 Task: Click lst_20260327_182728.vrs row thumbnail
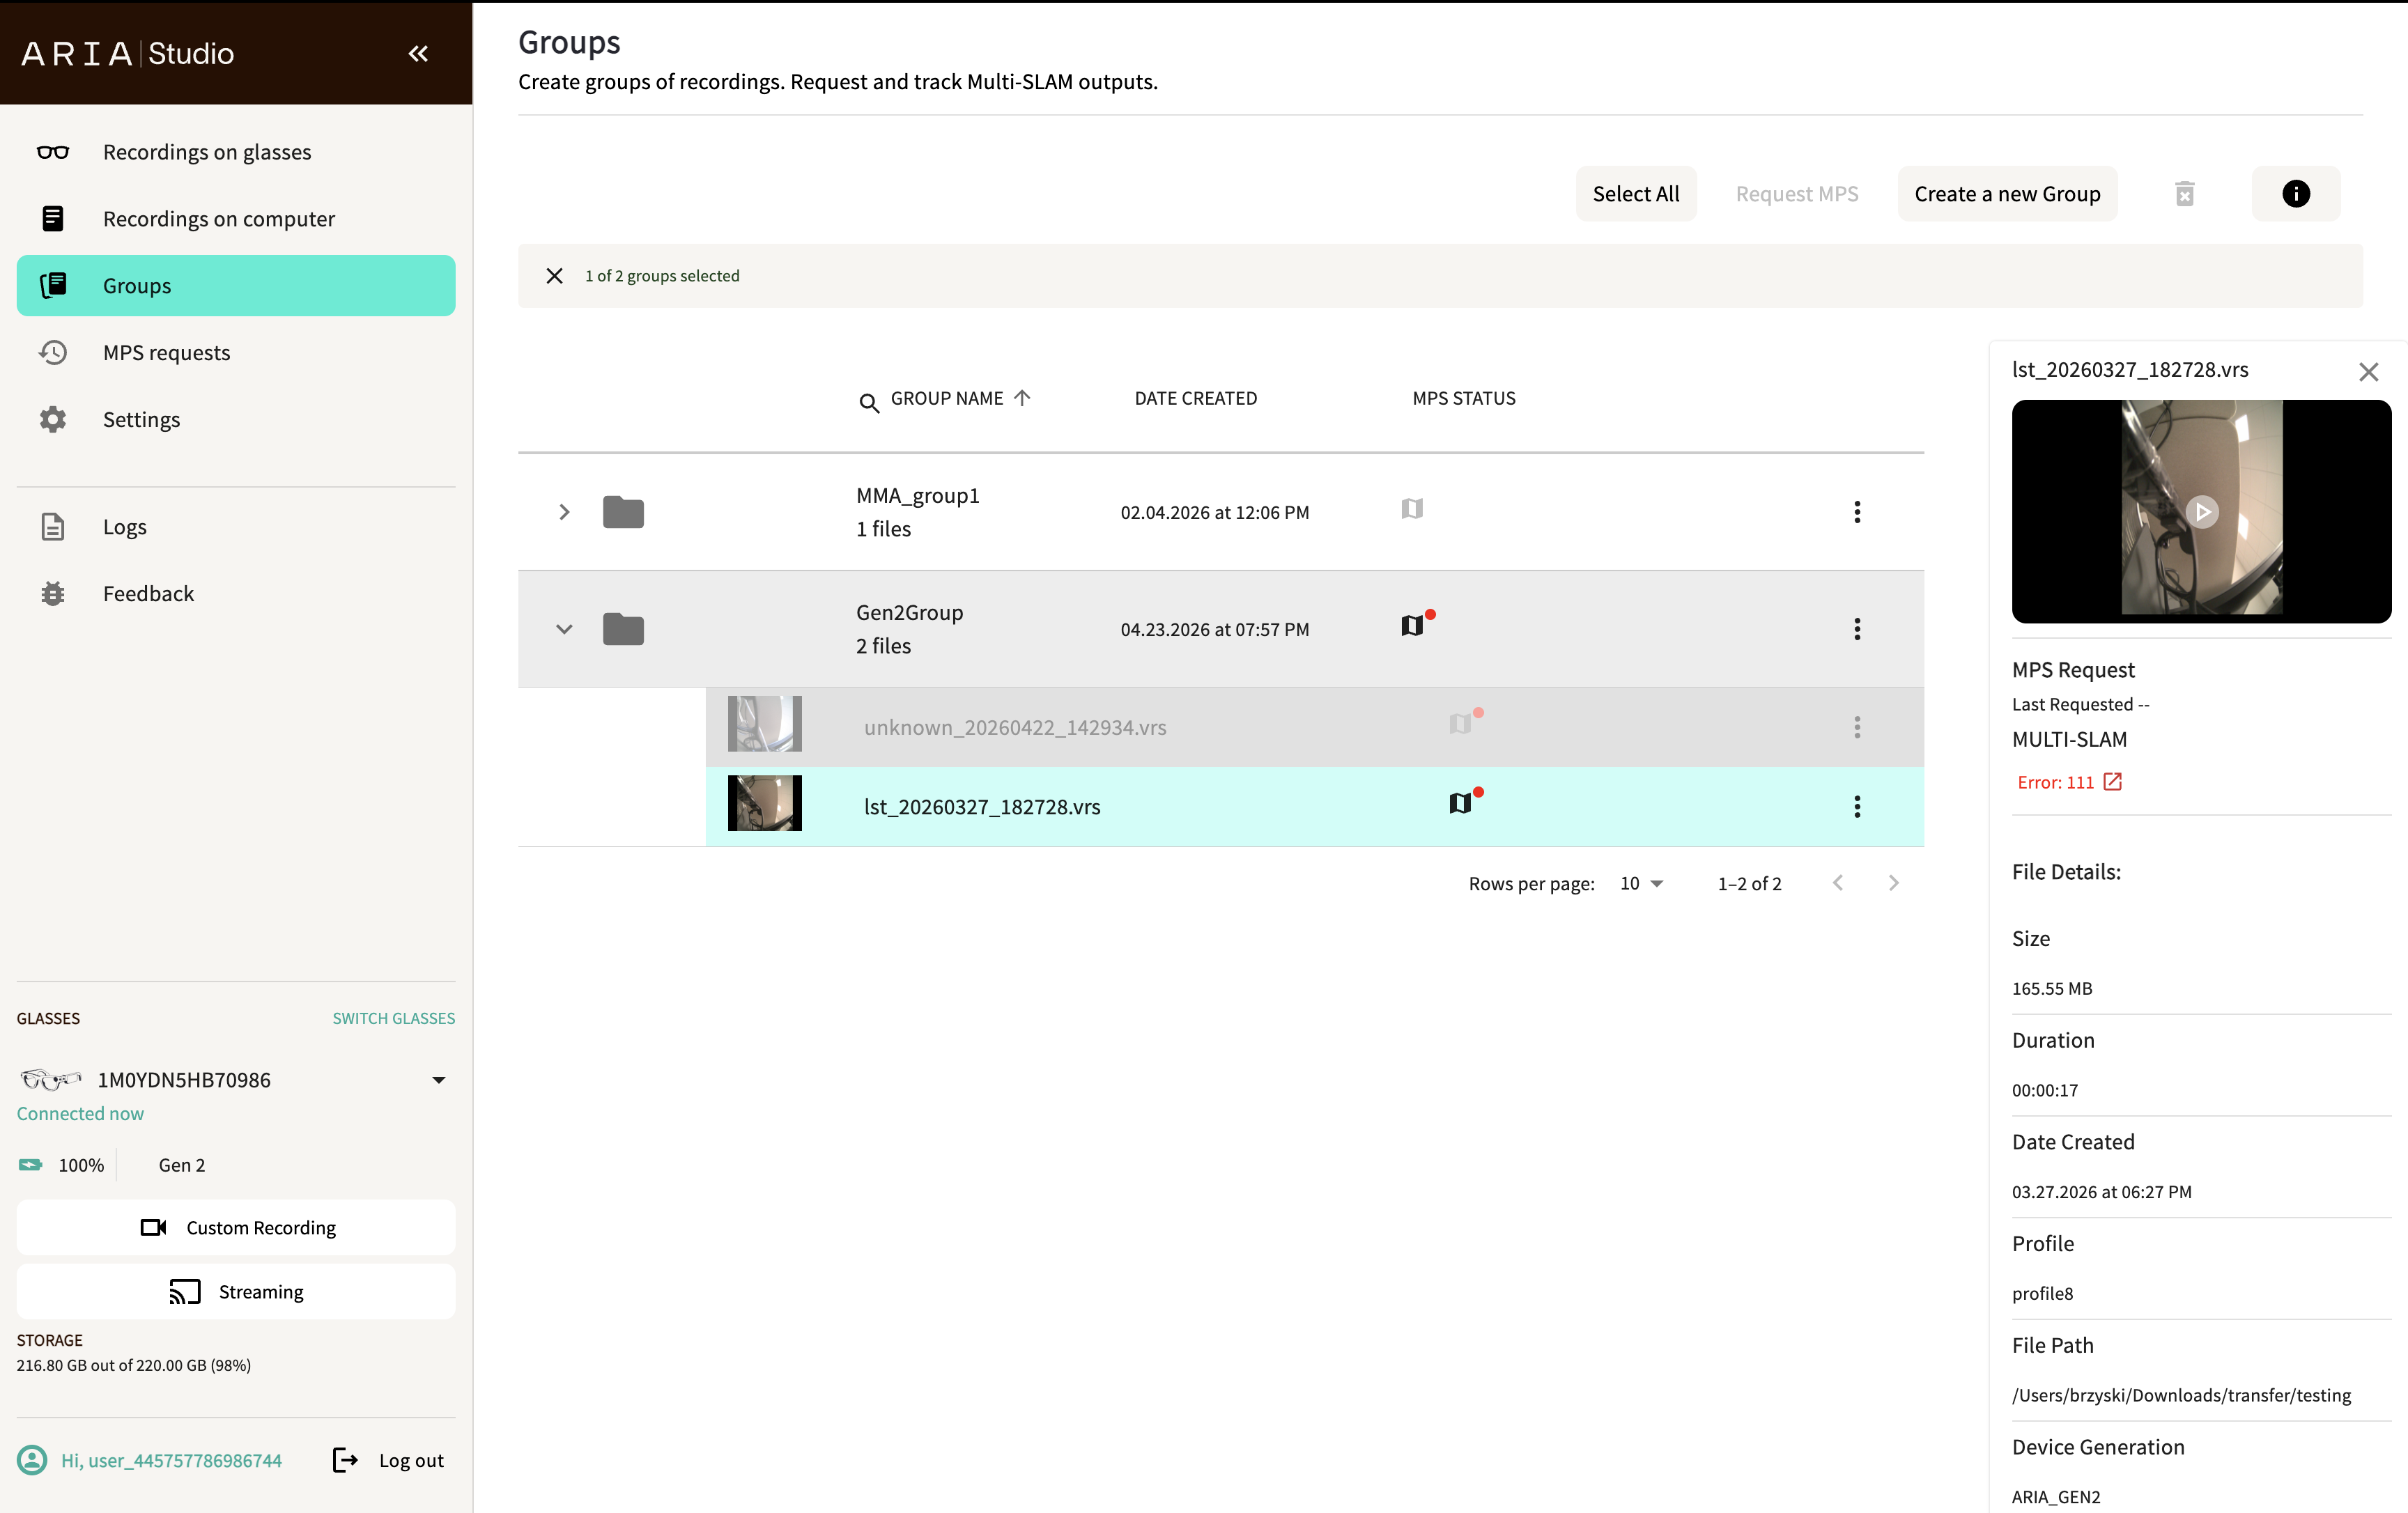(x=764, y=803)
